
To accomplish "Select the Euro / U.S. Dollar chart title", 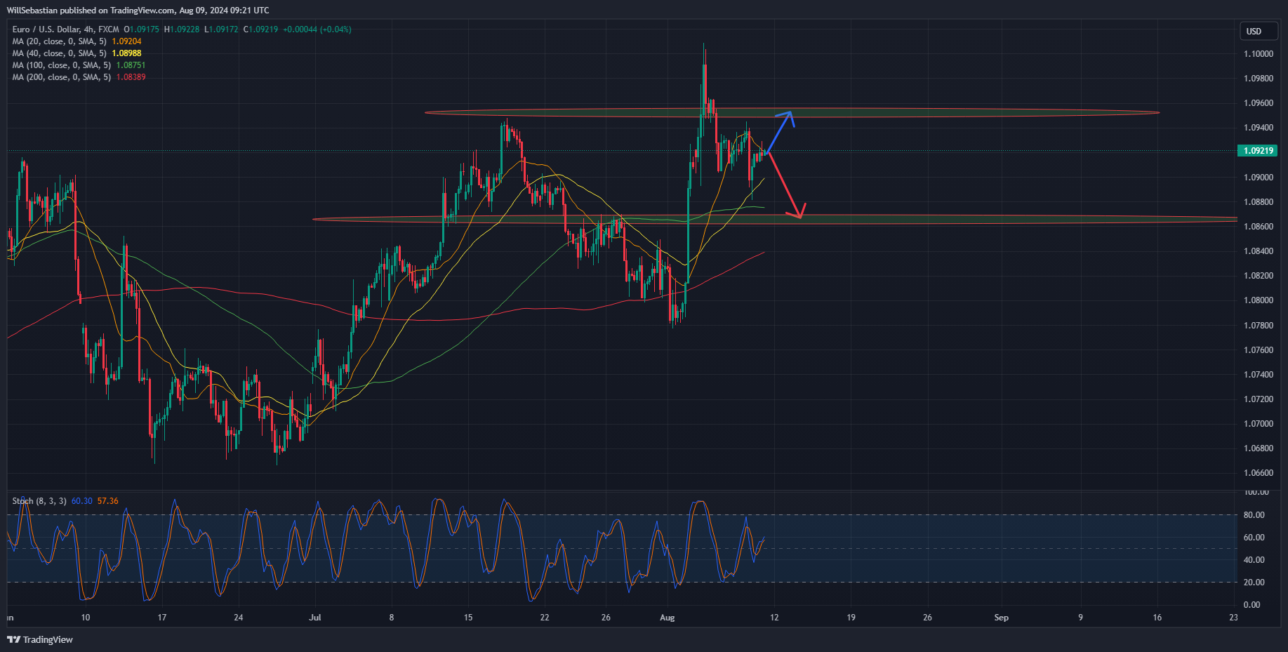I will tap(65, 29).
